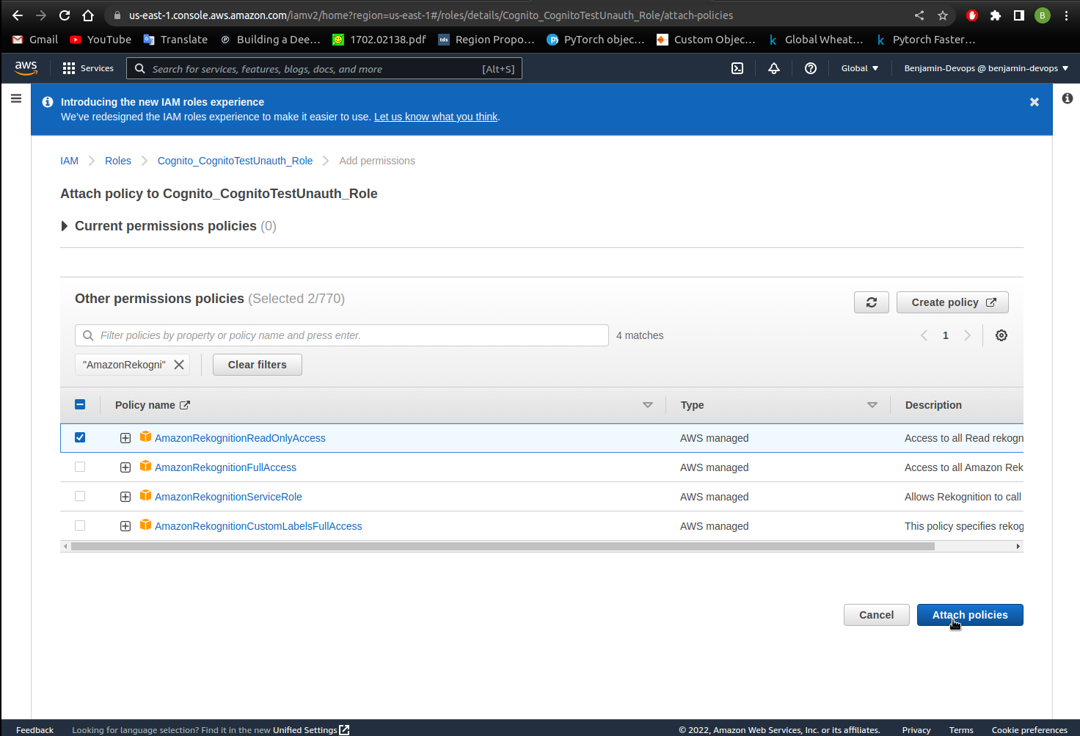
Task: Focus the AWS services search box
Action: click(x=324, y=69)
